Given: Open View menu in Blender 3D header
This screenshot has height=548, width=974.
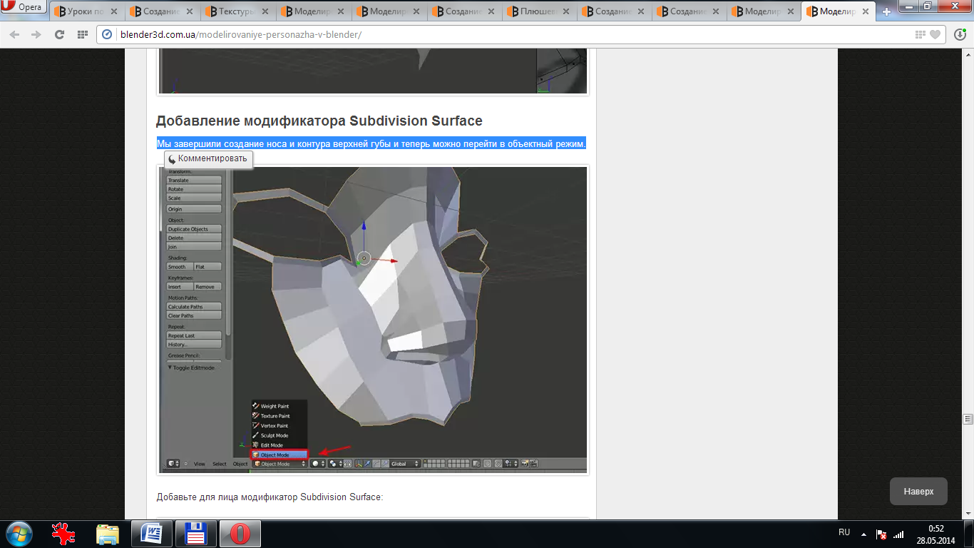Looking at the screenshot, I should [x=200, y=464].
